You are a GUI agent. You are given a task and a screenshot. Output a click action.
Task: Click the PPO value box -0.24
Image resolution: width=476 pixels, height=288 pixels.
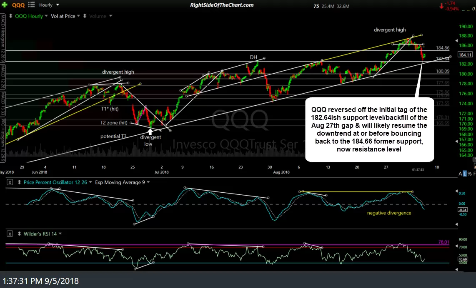coord(463,210)
